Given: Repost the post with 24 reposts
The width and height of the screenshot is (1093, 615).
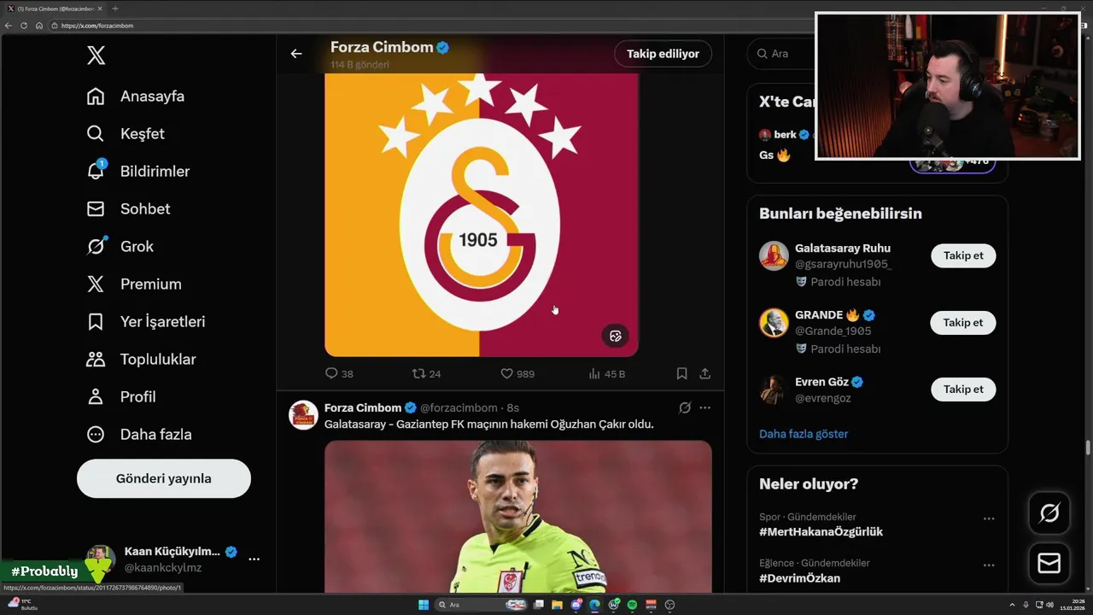Looking at the screenshot, I should point(426,374).
